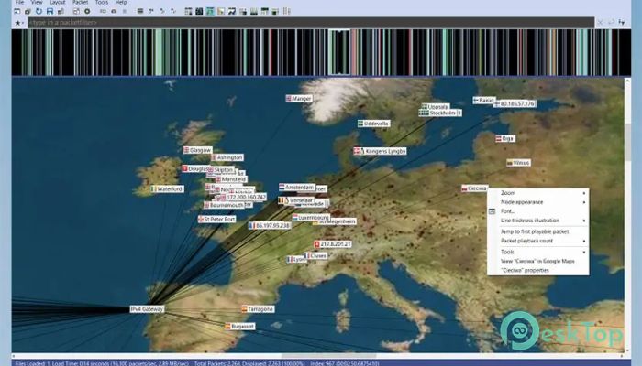642x366 pixels.
Task: Select the Glasgow node on the map
Action: (198, 150)
